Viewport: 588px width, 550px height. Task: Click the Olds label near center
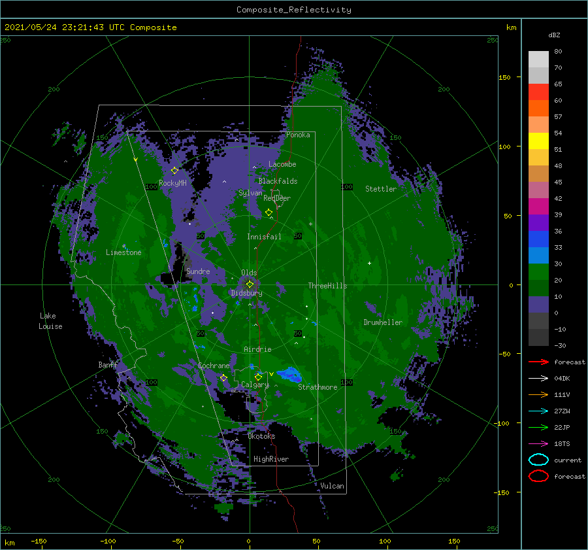point(249,273)
